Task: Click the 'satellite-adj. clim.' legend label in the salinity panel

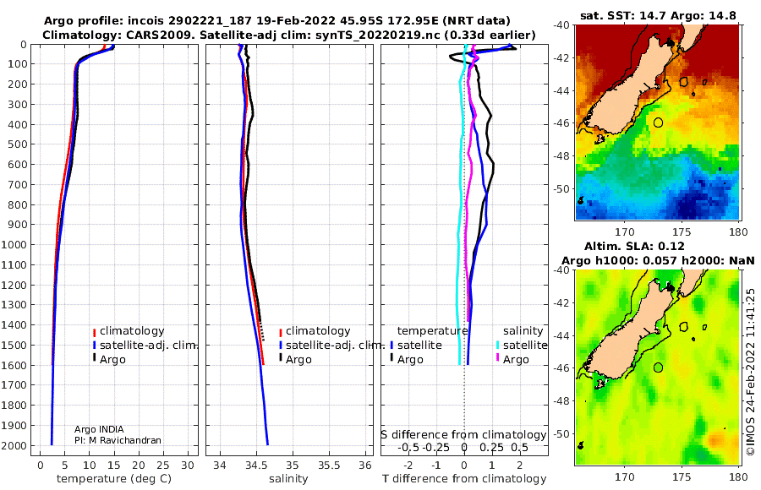Action: (334, 346)
